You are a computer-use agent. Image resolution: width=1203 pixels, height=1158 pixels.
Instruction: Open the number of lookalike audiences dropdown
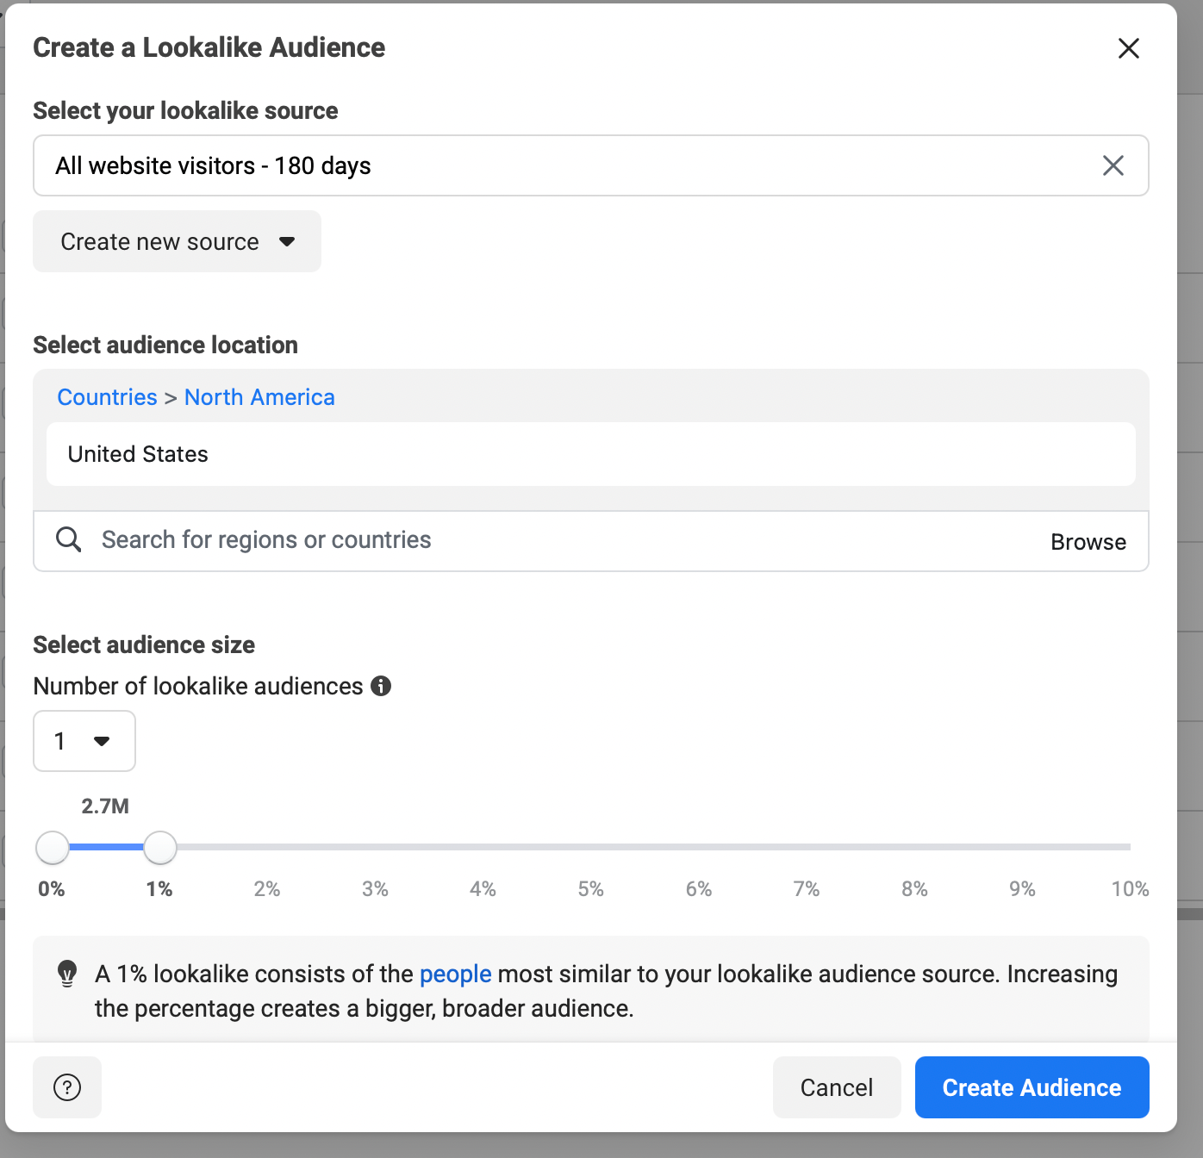[84, 741]
